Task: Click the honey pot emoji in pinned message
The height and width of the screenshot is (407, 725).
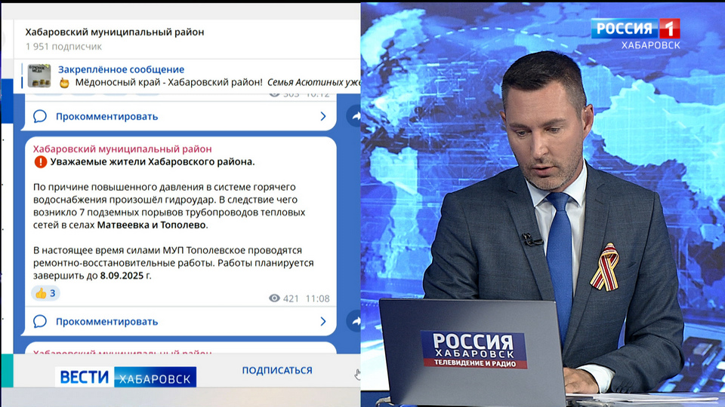Action: coord(64,83)
